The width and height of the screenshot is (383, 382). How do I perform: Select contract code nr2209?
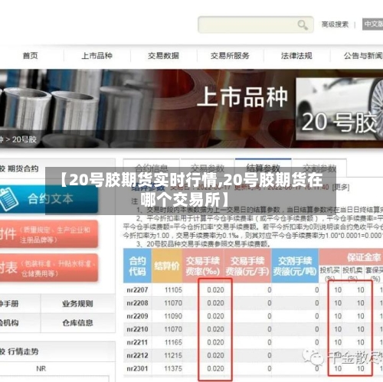point(137,316)
